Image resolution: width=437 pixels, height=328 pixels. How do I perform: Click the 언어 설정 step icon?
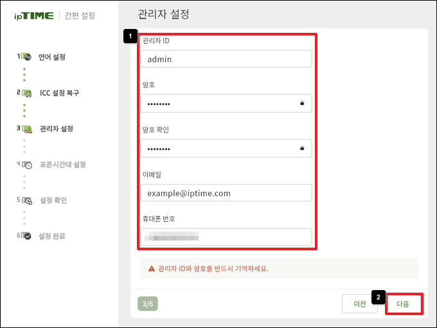(x=27, y=57)
